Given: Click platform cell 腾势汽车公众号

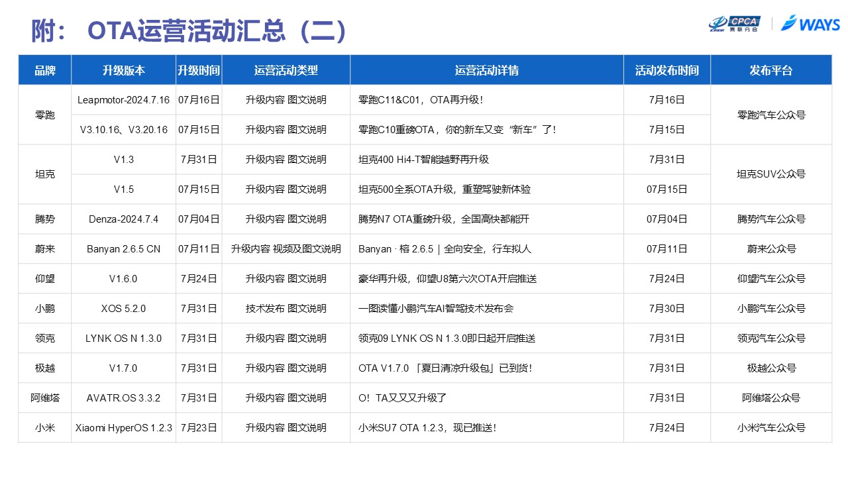Looking at the screenshot, I should 771,219.
